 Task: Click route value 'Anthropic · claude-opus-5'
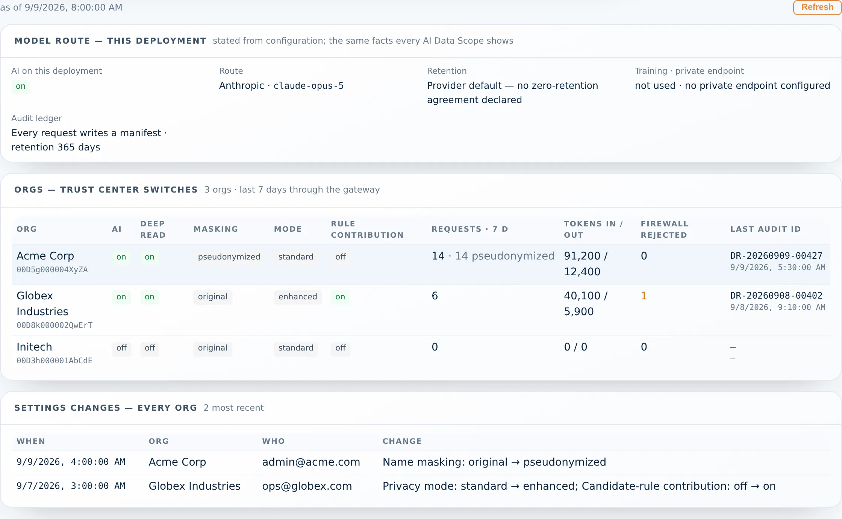(x=282, y=86)
